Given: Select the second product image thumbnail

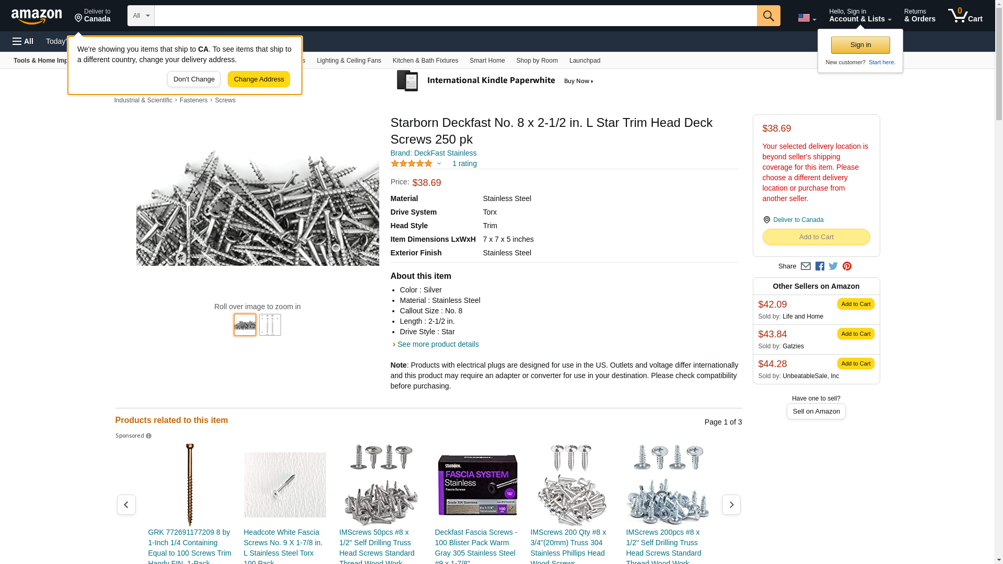Looking at the screenshot, I should pos(270,325).
